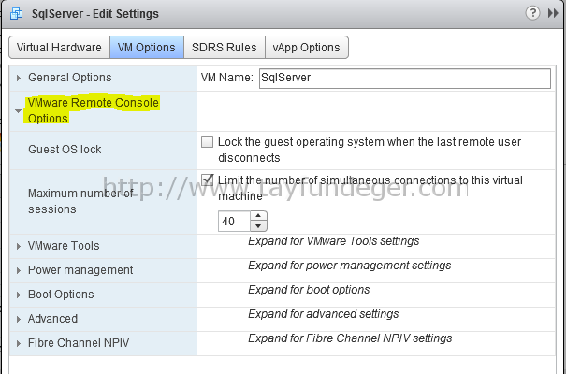
Task: Click 'Expand for Fibre Channel NPIV settings' text
Action: (350, 338)
